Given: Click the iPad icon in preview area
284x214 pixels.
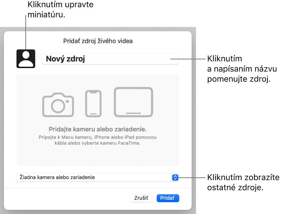Looking at the screenshot, I should click(x=133, y=102).
